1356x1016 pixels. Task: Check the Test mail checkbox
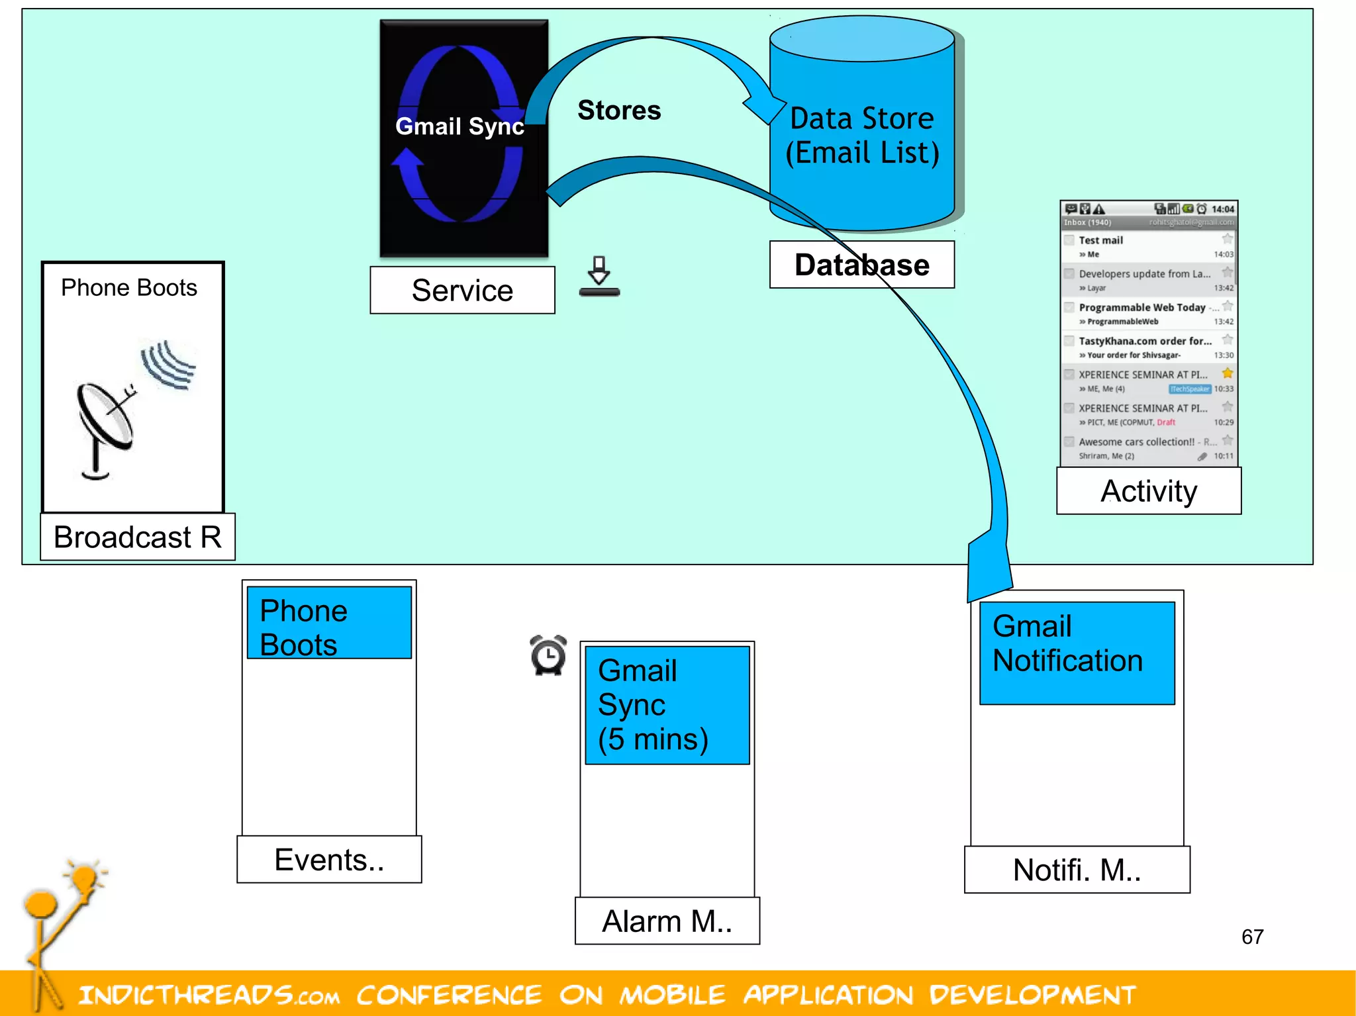tap(1069, 240)
